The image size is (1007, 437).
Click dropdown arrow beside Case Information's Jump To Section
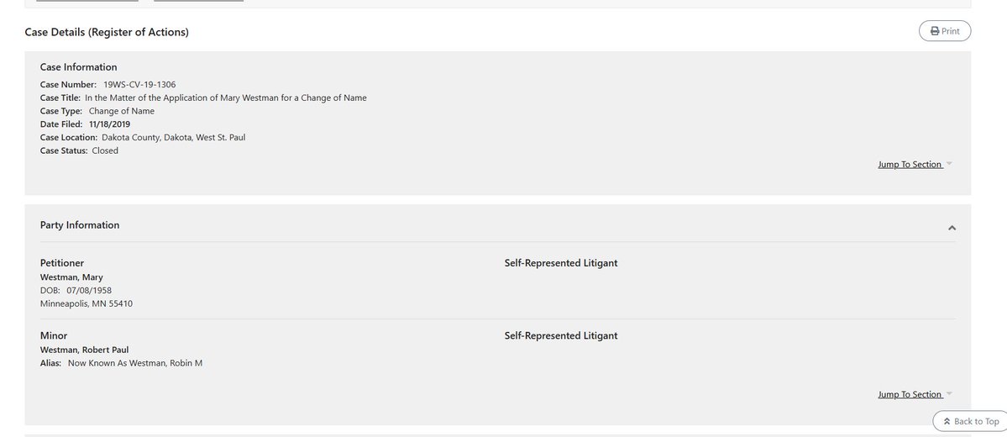click(x=949, y=165)
